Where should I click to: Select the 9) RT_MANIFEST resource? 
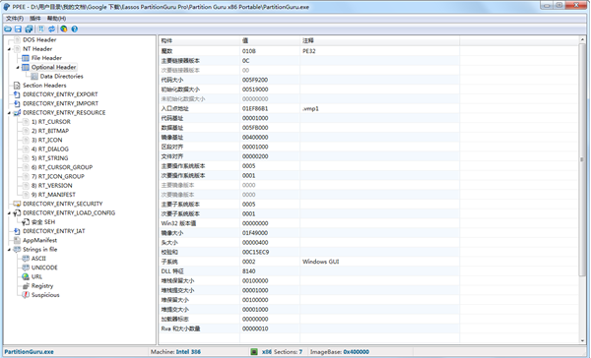(x=53, y=195)
